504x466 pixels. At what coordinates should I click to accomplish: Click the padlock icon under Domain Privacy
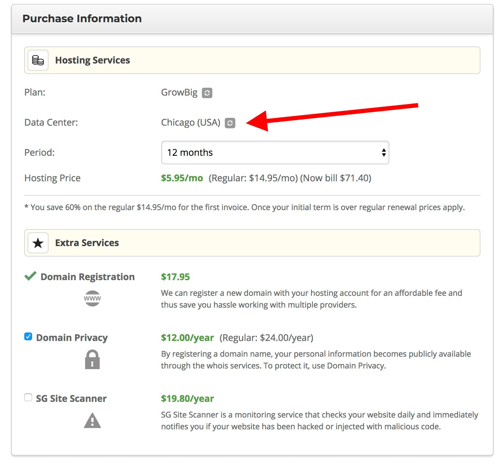(92, 359)
